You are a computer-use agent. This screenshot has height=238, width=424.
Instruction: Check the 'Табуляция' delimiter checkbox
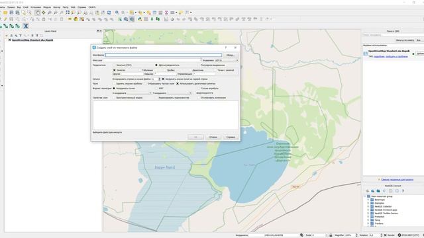pos(140,70)
